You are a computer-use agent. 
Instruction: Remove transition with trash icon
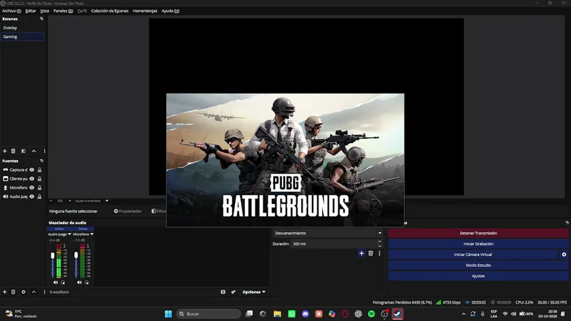click(x=371, y=253)
